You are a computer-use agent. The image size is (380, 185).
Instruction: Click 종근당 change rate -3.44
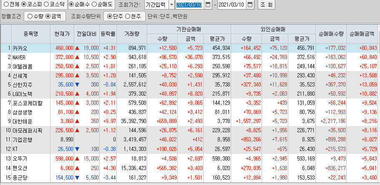click(x=109, y=178)
